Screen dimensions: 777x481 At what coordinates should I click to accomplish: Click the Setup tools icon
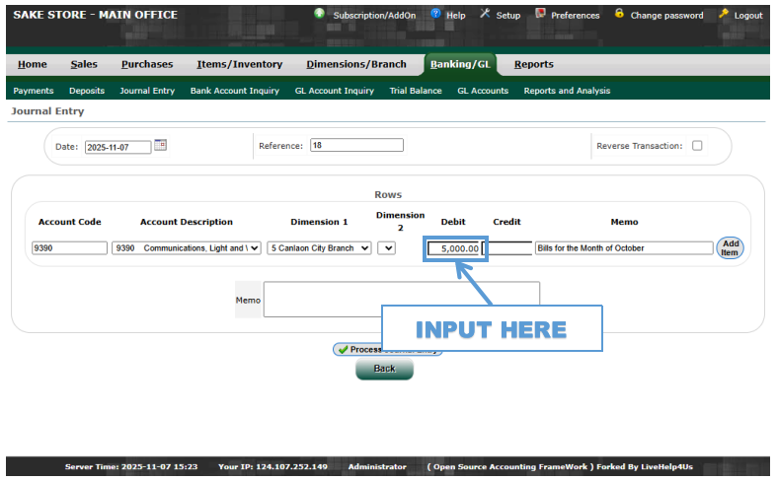[x=485, y=14]
